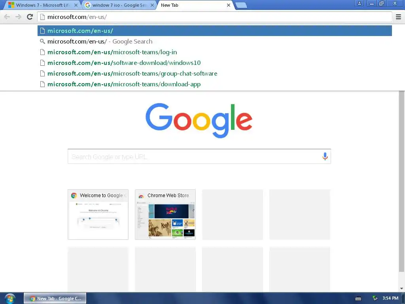Close the window 7 iso Google Search tab
The image size is (405, 304).
[152, 5]
